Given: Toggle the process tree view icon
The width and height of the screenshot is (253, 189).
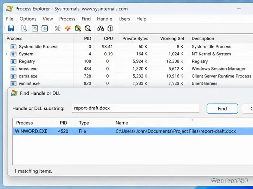Looking at the screenshot, I should point(45,28).
